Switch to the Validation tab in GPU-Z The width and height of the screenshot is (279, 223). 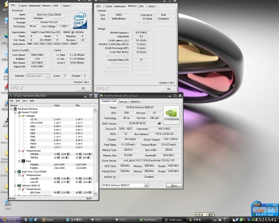pos(135,101)
